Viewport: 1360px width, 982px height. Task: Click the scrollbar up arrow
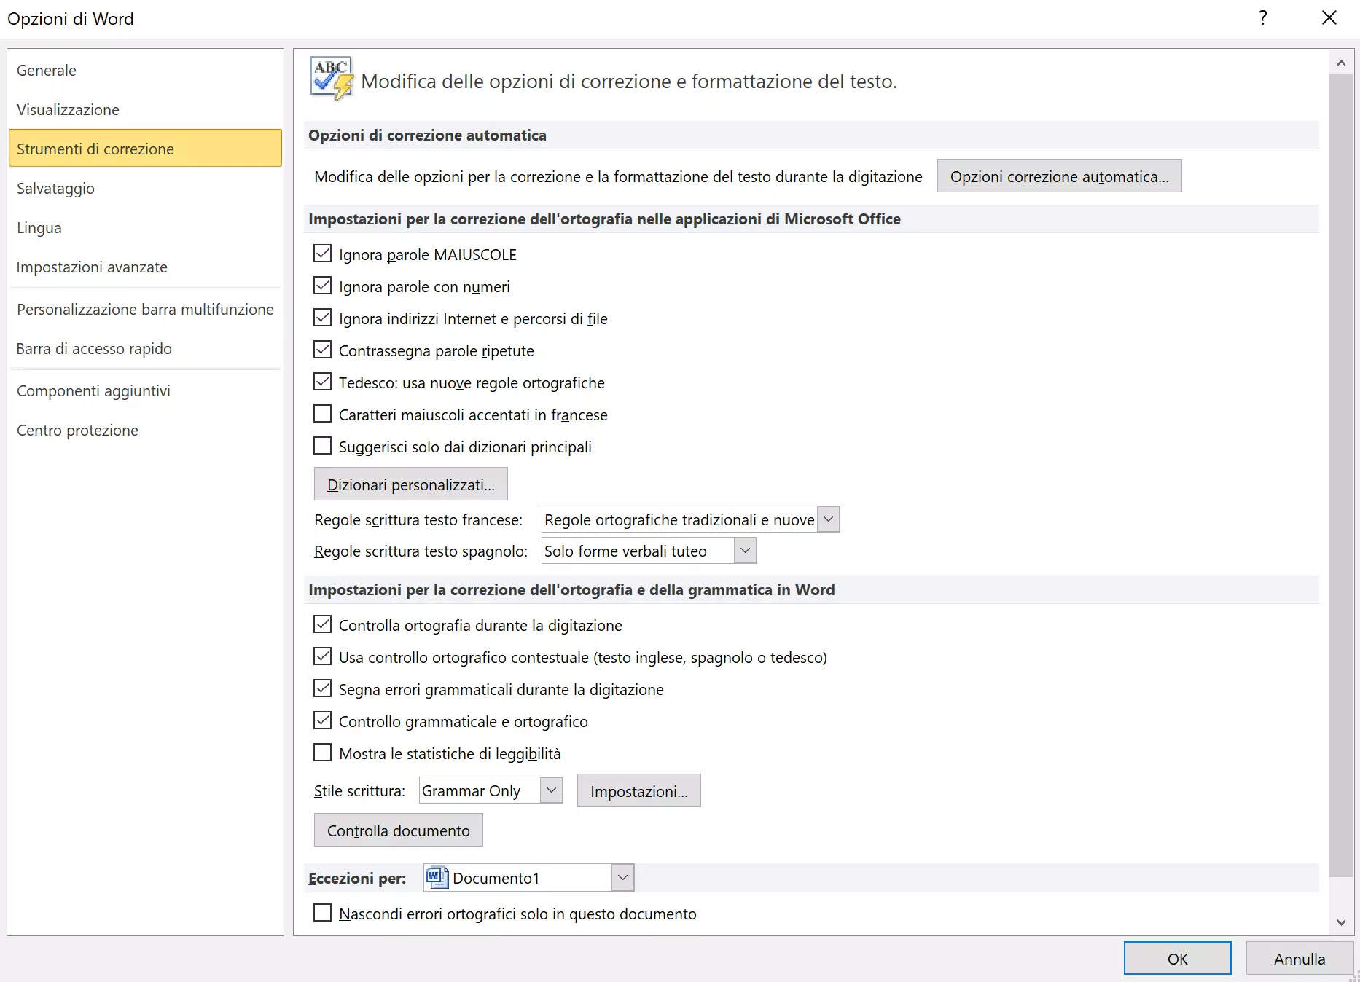point(1341,63)
